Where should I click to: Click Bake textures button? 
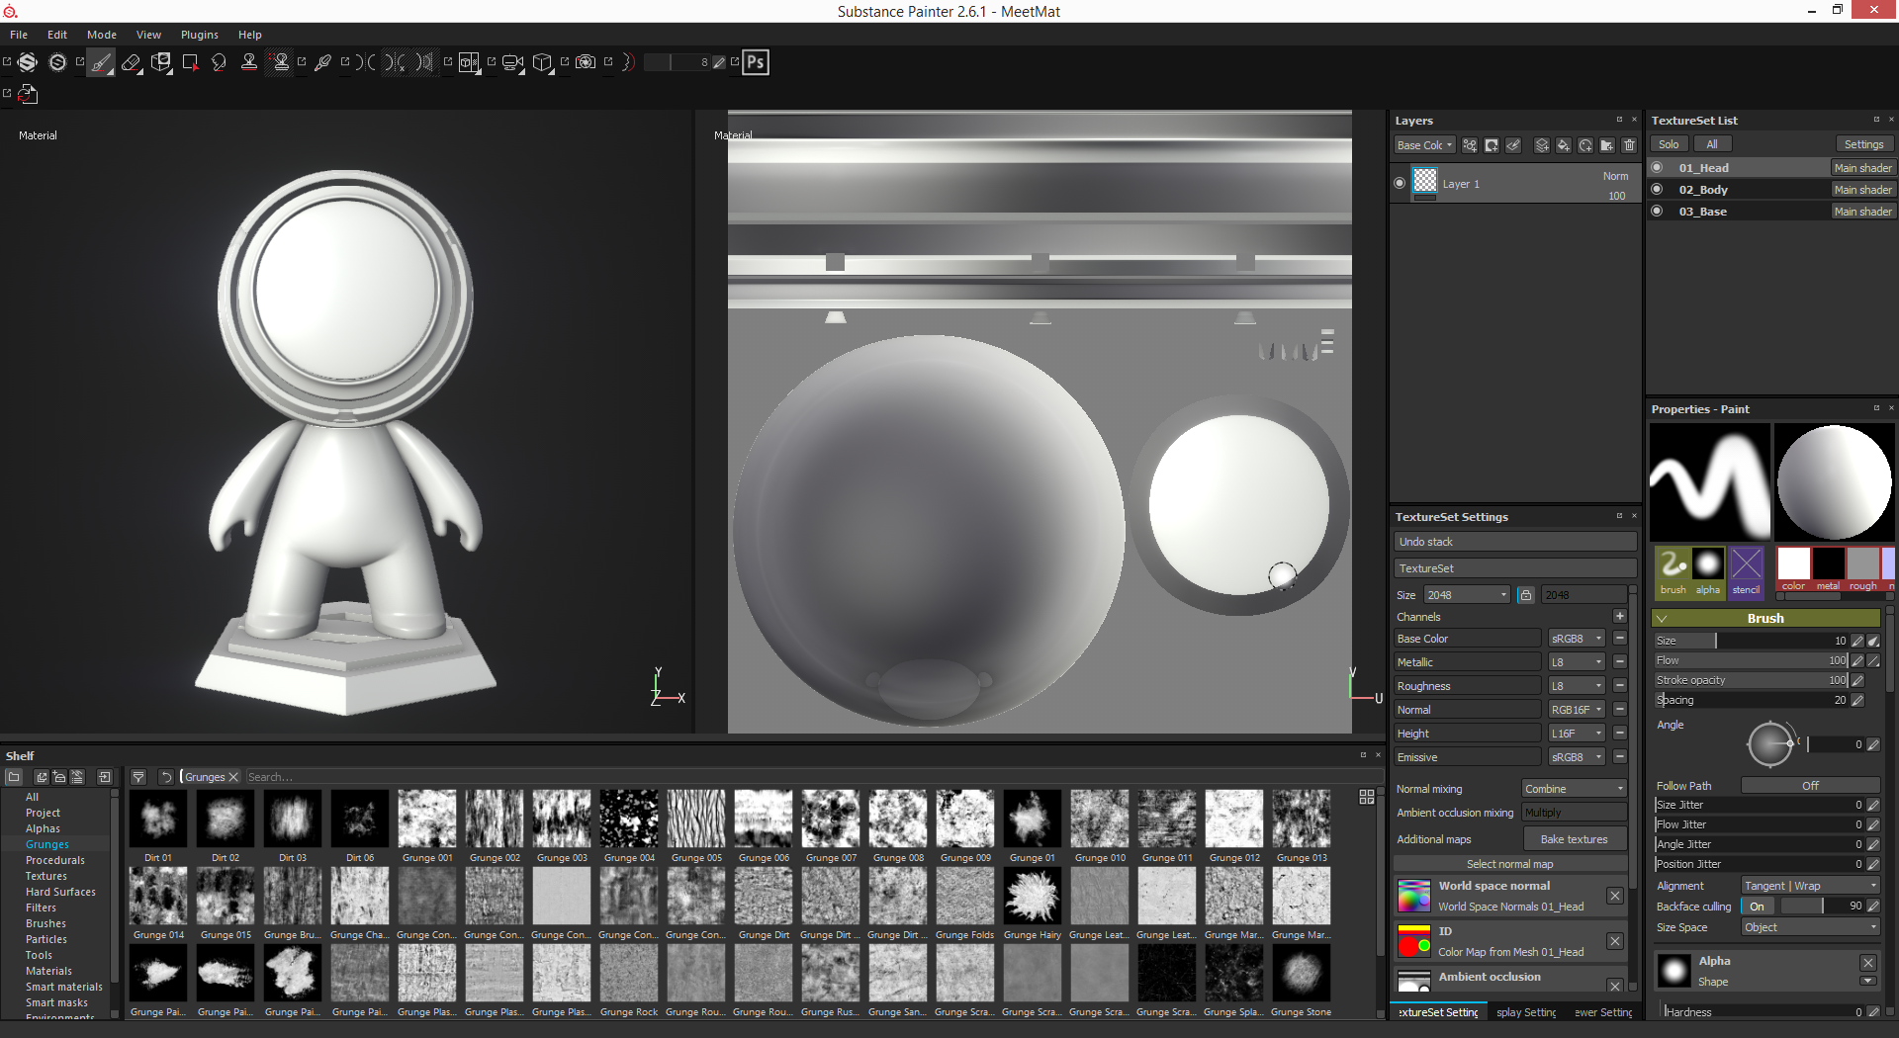click(1575, 839)
